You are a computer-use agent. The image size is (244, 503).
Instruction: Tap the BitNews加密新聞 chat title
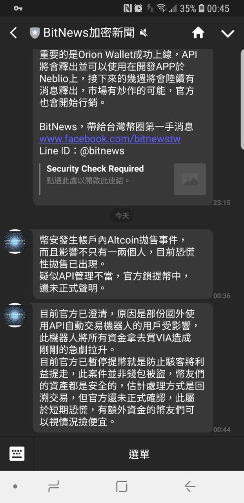89,33
